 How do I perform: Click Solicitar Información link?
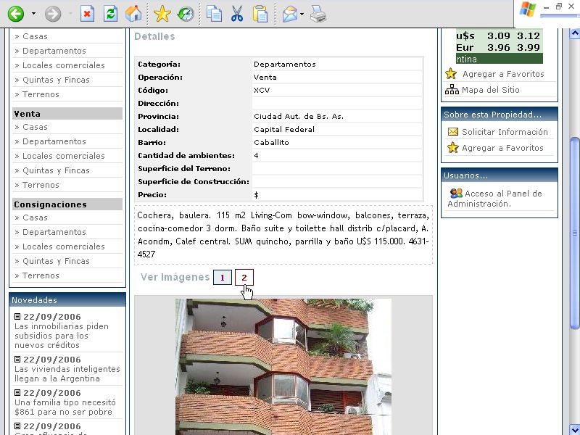point(505,132)
